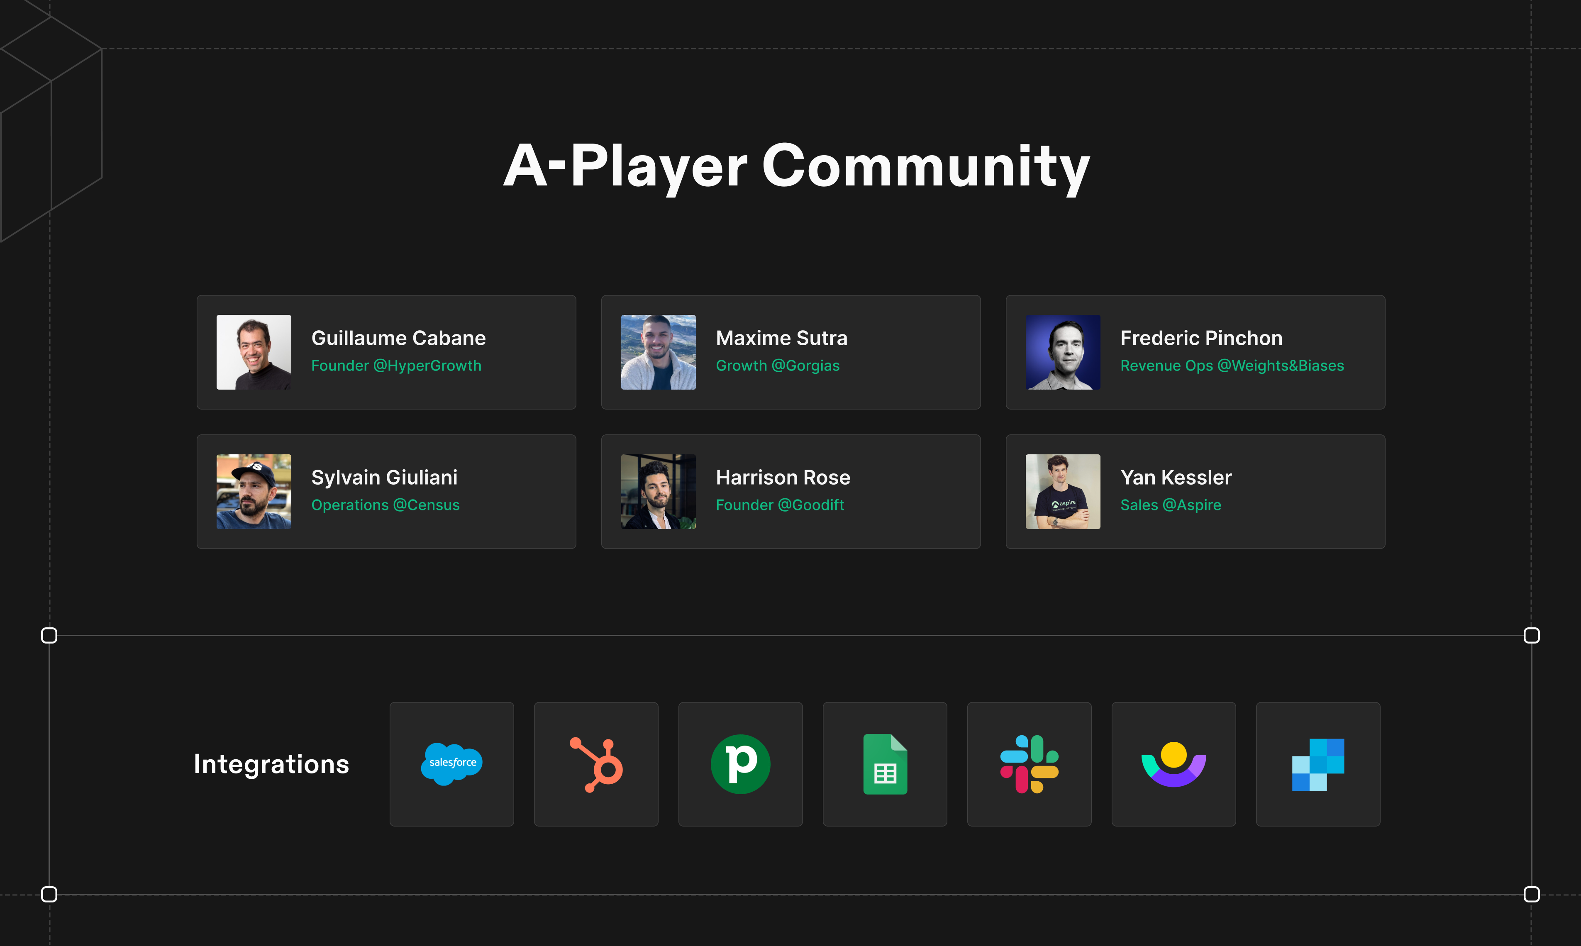
Task: Open Maxime Sutra's profile photo
Action: click(x=658, y=352)
